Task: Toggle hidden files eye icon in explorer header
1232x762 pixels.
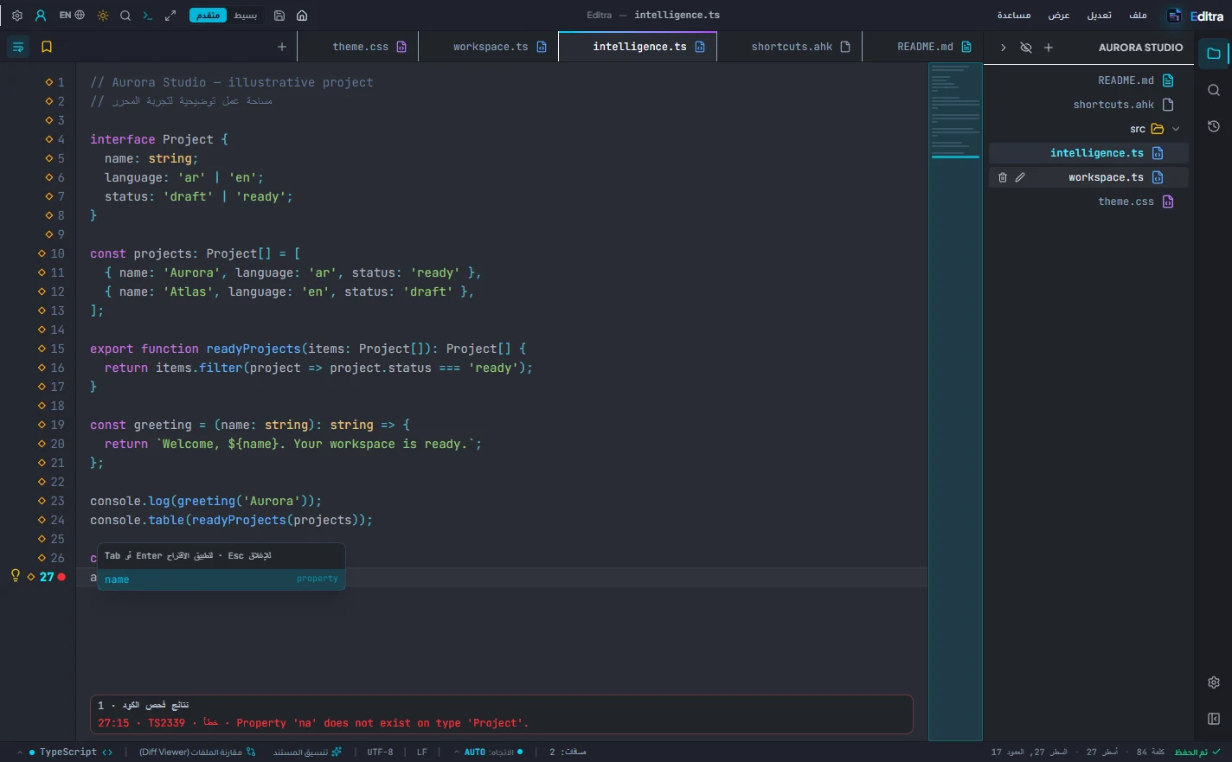Action: 1026,48
